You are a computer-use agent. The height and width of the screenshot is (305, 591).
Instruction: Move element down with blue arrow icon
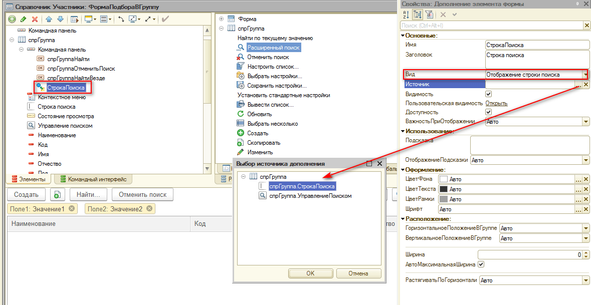[x=60, y=20]
